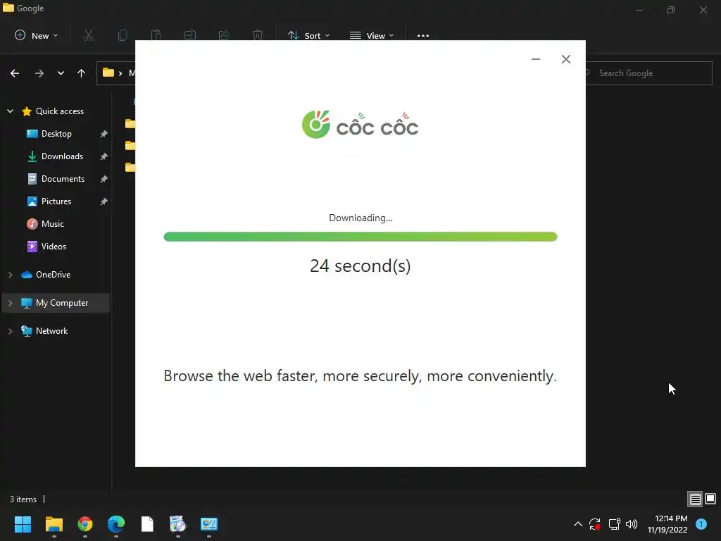The width and height of the screenshot is (721, 541).
Task: Open the Windows Start menu
Action: click(x=23, y=524)
